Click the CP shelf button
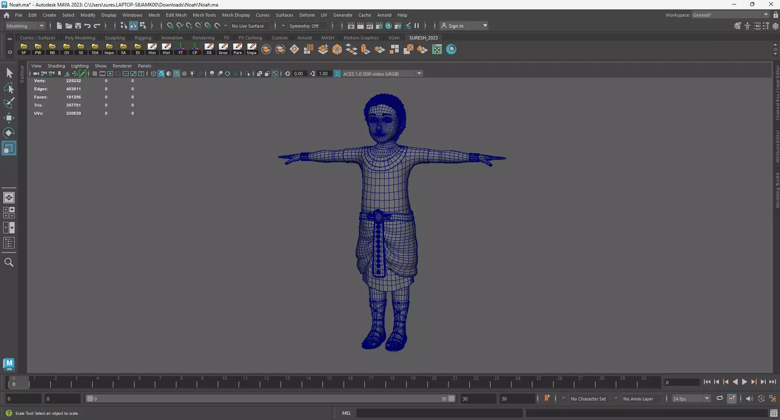Screen dimensions: 780x420 click(x=195, y=49)
